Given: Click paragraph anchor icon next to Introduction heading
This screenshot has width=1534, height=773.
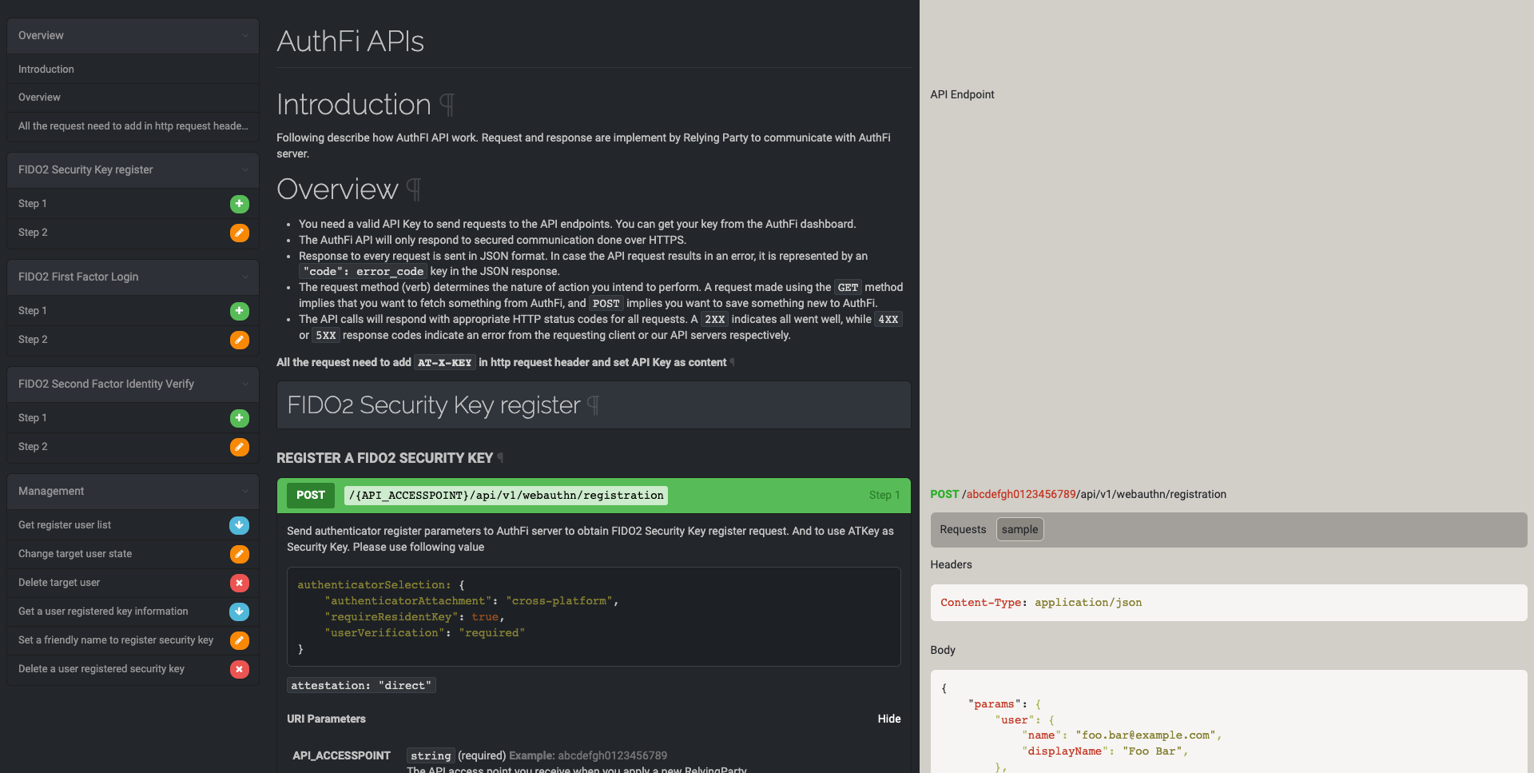Looking at the screenshot, I should (x=447, y=105).
